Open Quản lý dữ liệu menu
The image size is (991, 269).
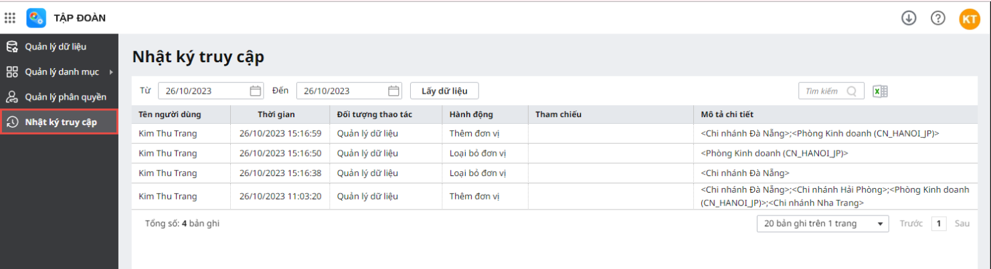(56, 47)
